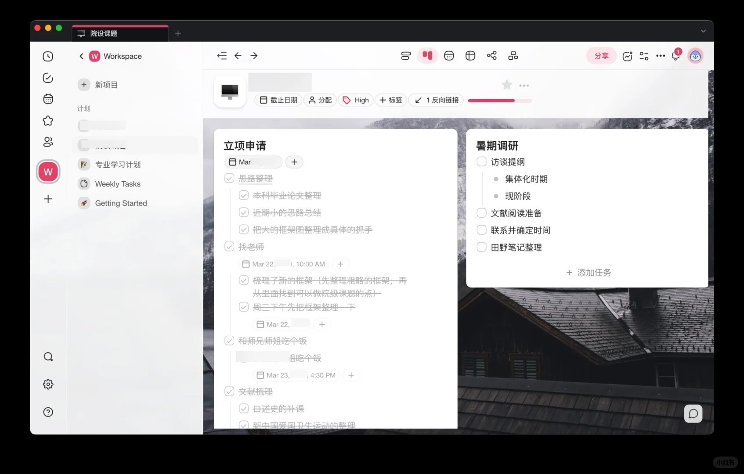Switch to the Kanban board view icon
Viewport: 744px width, 474px height.
pos(427,56)
